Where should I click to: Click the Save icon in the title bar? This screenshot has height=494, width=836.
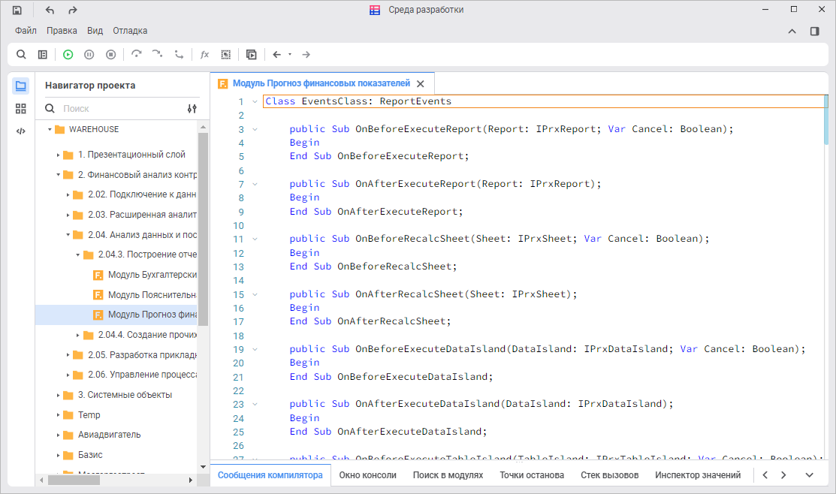tap(17, 10)
